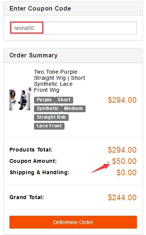Select the Purple attribute tag
146x235 pixels.
point(44,100)
